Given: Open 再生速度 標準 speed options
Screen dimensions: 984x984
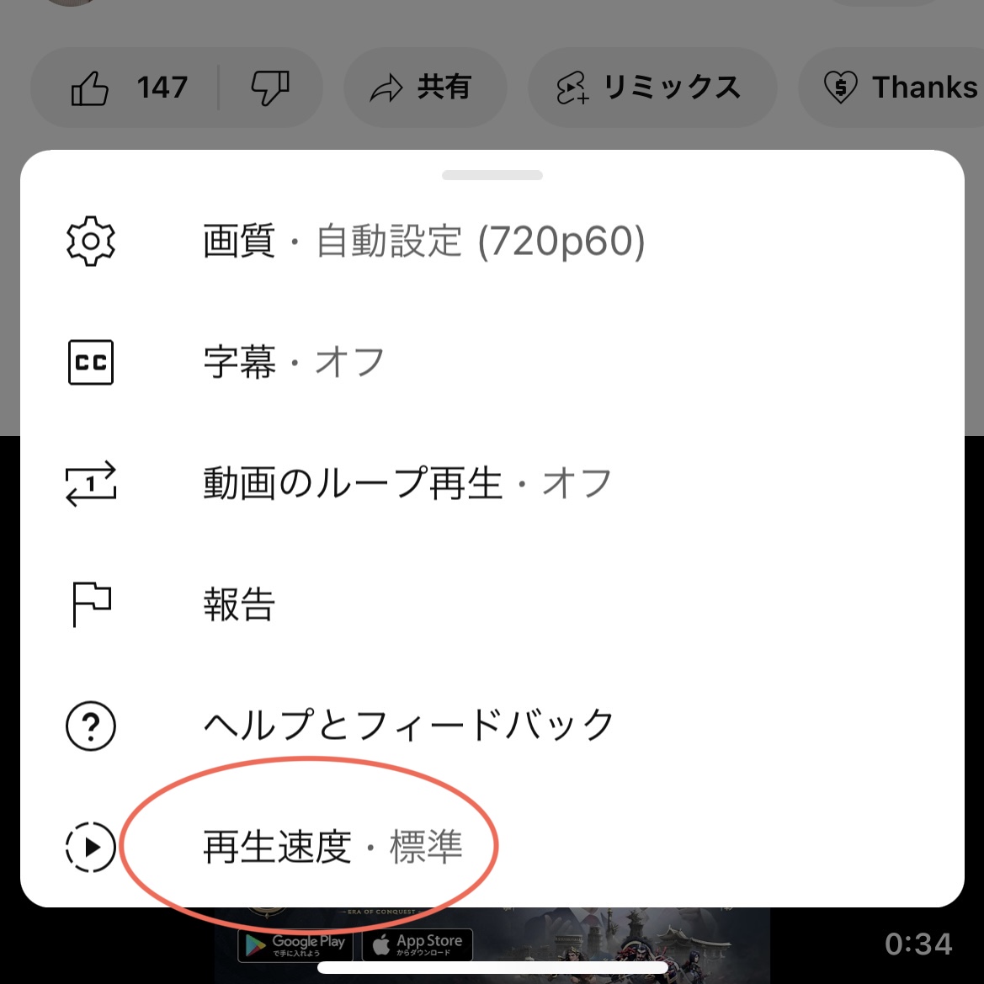Looking at the screenshot, I should [492, 847].
